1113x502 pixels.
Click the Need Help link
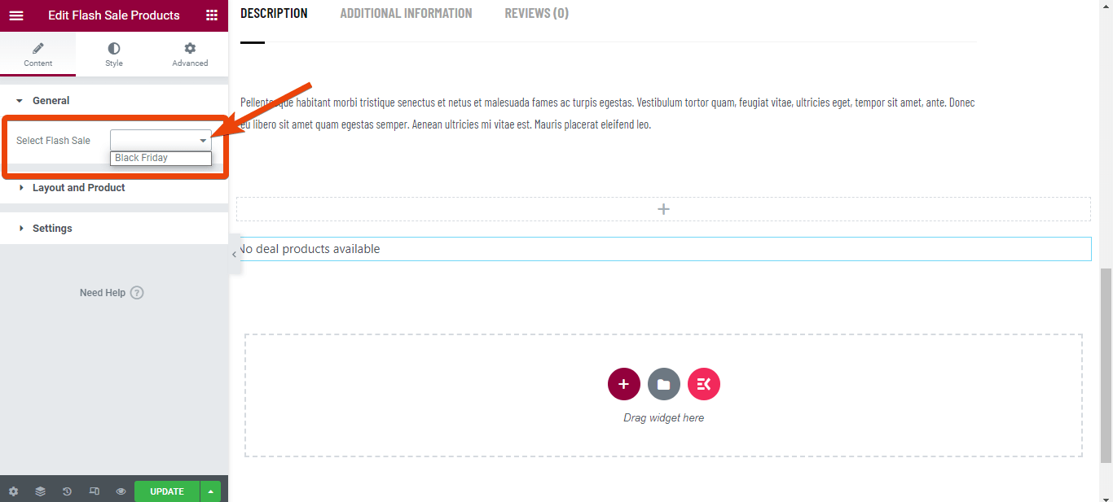(x=112, y=293)
